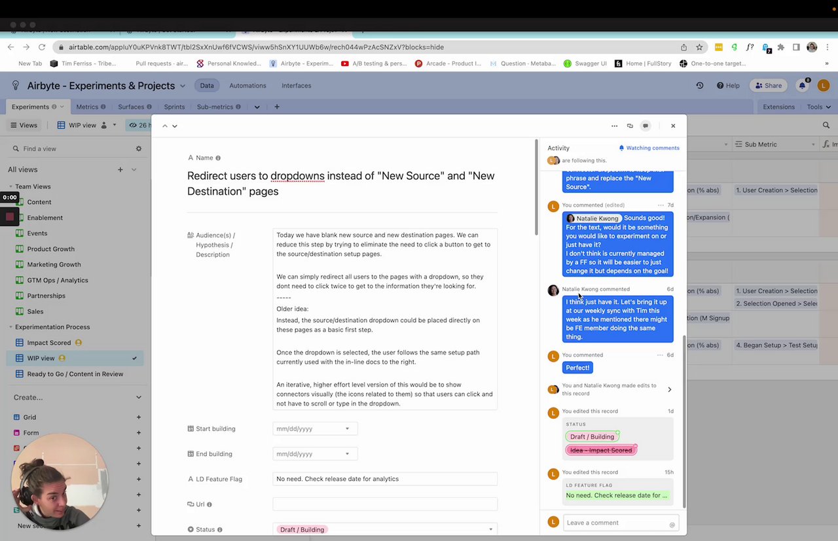
Task: Switch to the Interfaces tab
Action: coord(296,86)
